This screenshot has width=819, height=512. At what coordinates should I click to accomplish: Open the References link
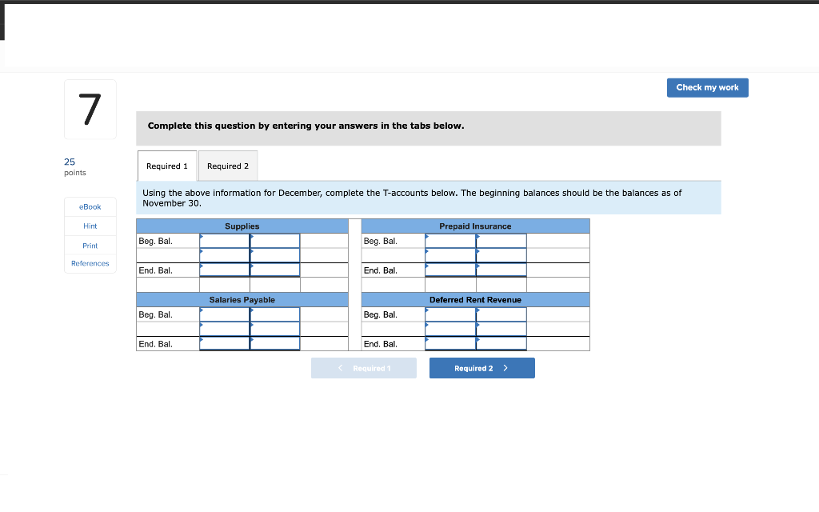point(90,263)
